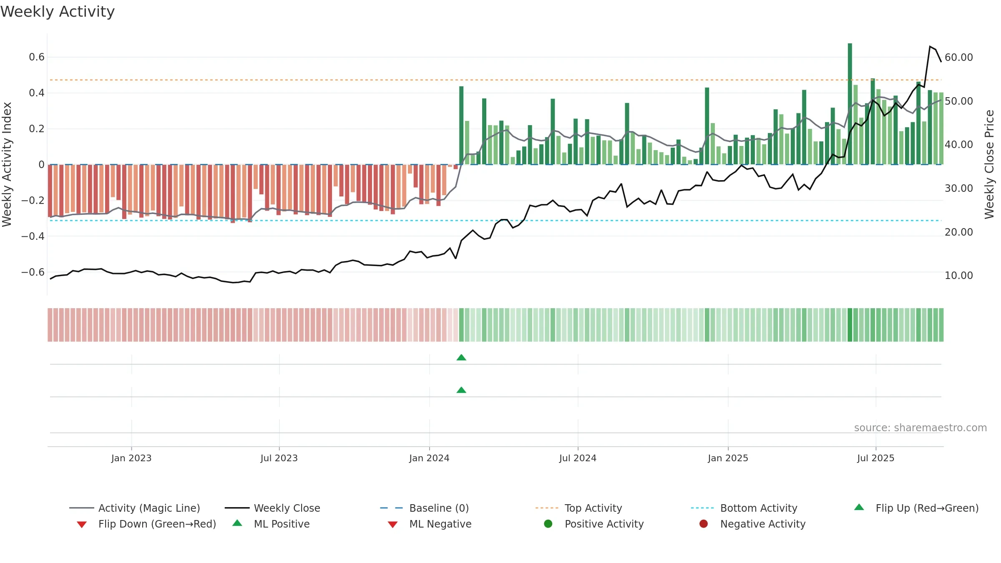Toggle the Flip Down (Green→Red) legend entry

point(146,524)
